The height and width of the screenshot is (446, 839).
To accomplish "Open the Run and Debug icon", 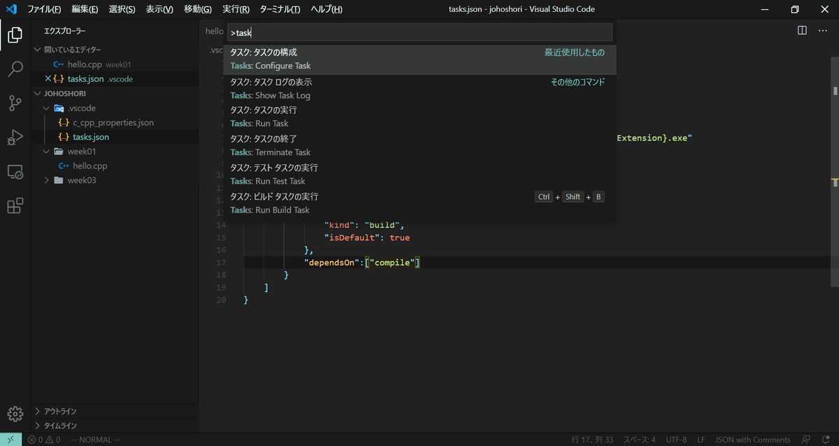I will click(x=15, y=137).
